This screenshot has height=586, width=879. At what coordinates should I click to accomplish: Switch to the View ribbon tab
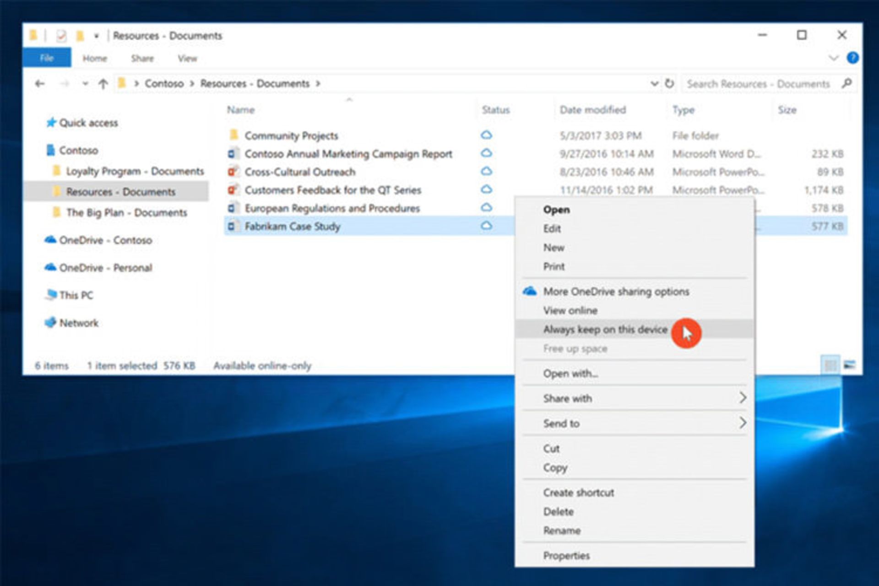(x=188, y=58)
